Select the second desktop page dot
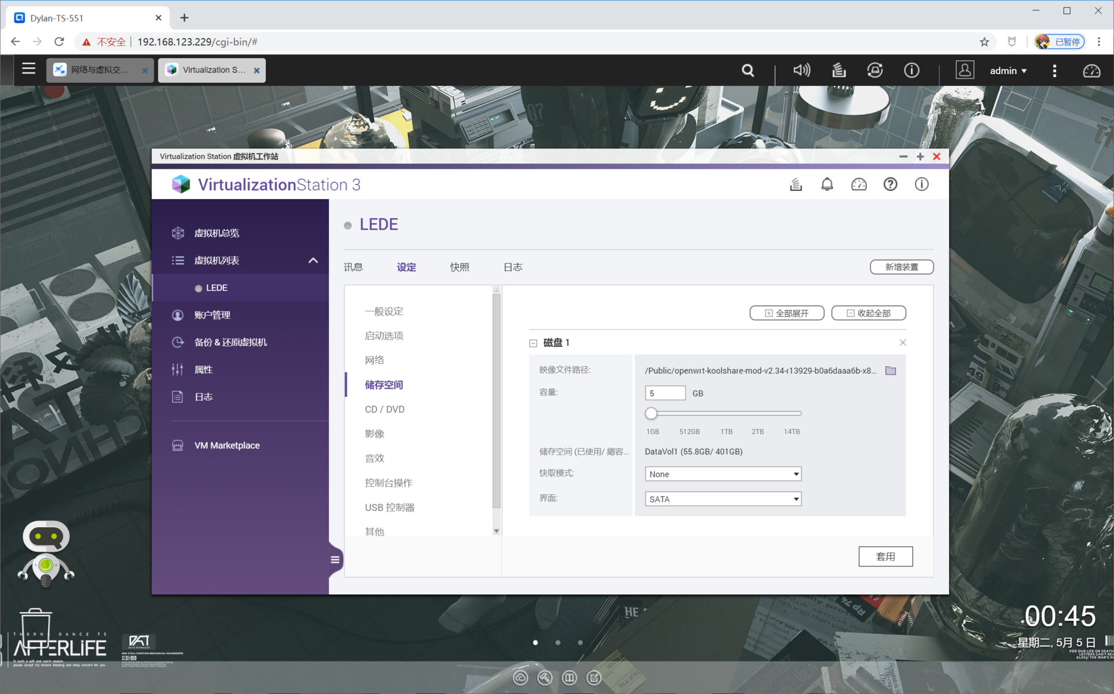Image resolution: width=1114 pixels, height=694 pixels. click(558, 642)
